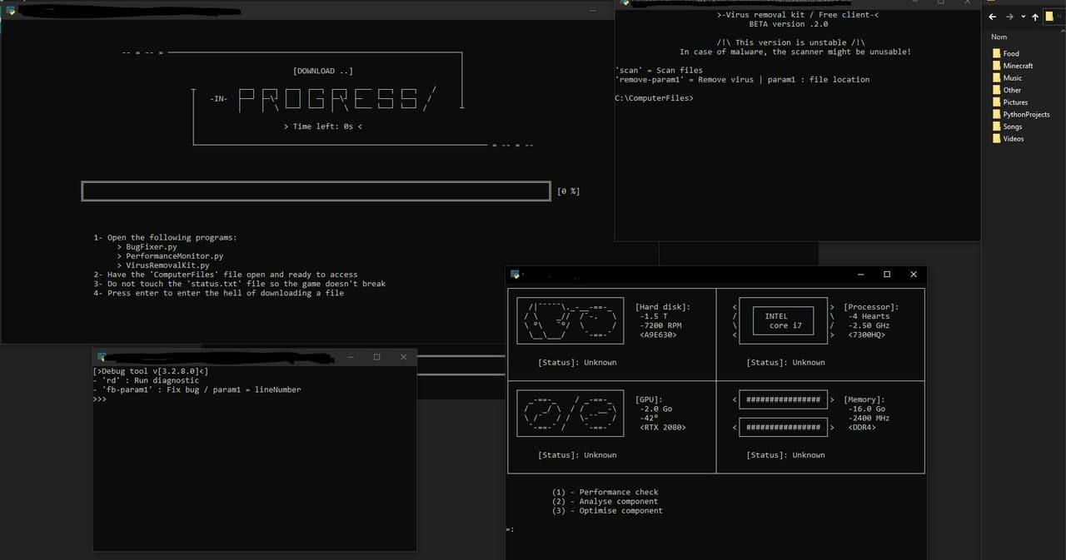Open recent locations dropdown in Explorer

(x=1024, y=17)
